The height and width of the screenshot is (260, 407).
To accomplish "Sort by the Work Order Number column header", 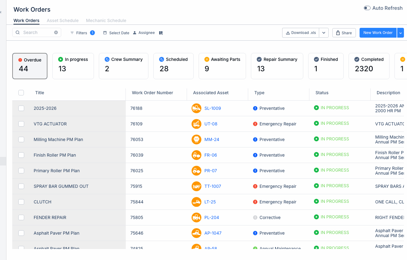I will click(152, 93).
